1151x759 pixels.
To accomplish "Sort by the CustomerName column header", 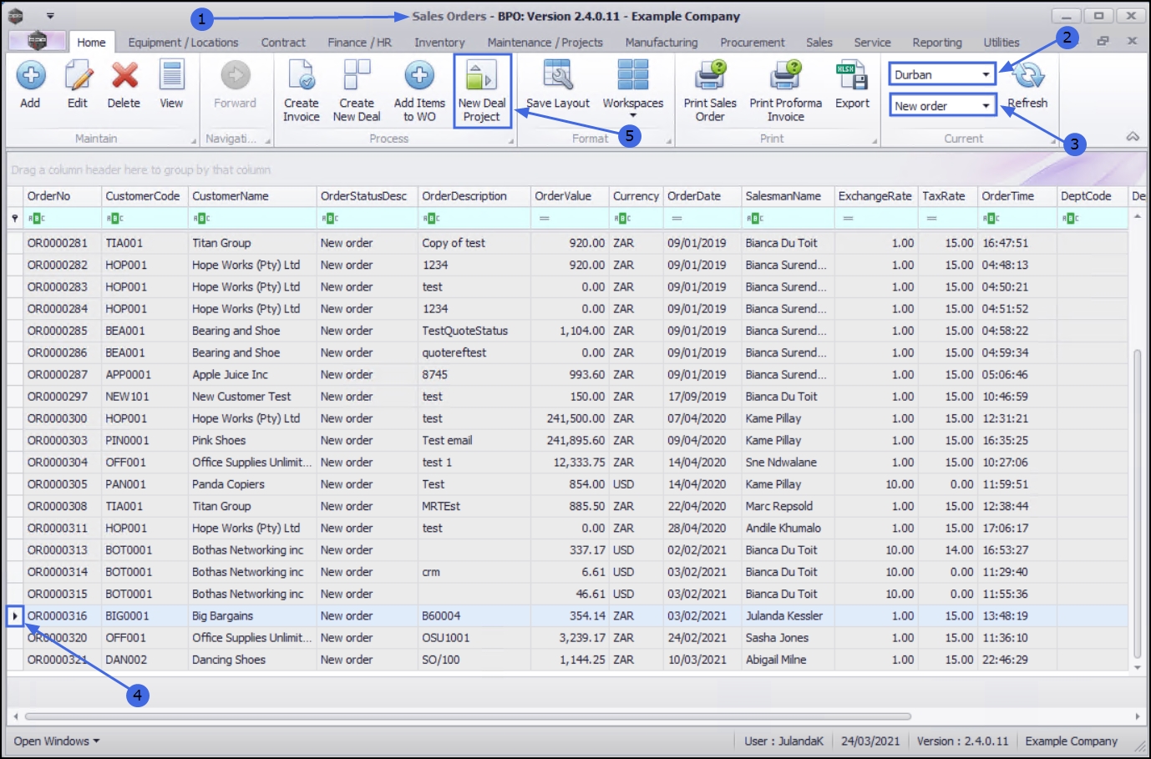I will [x=253, y=196].
